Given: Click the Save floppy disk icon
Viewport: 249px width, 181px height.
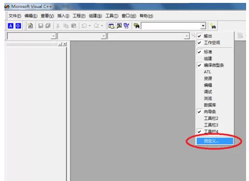Looking at the screenshot, I should point(41,26).
